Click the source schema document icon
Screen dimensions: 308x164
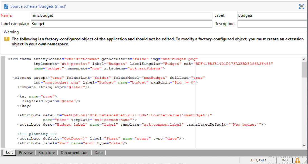[x=6, y=6]
